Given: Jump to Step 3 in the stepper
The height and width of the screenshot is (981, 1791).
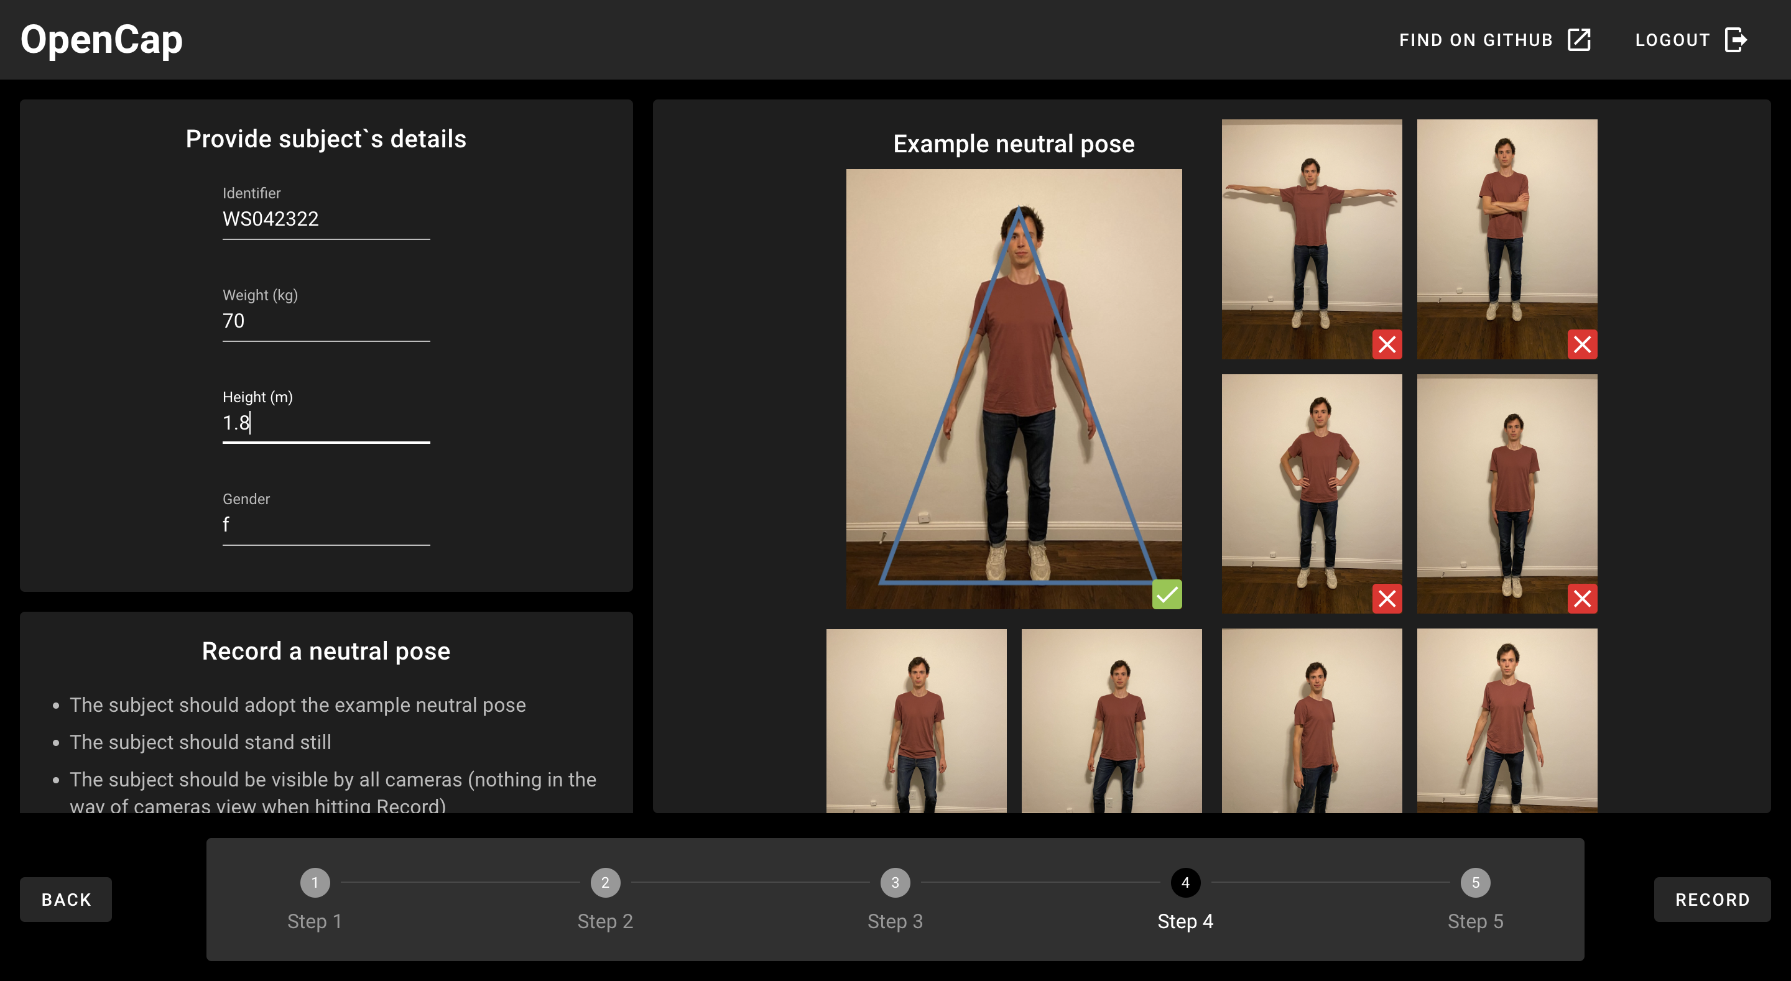Looking at the screenshot, I should pos(895,882).
